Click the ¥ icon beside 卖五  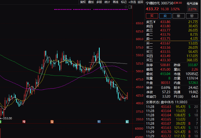point(154,22)
